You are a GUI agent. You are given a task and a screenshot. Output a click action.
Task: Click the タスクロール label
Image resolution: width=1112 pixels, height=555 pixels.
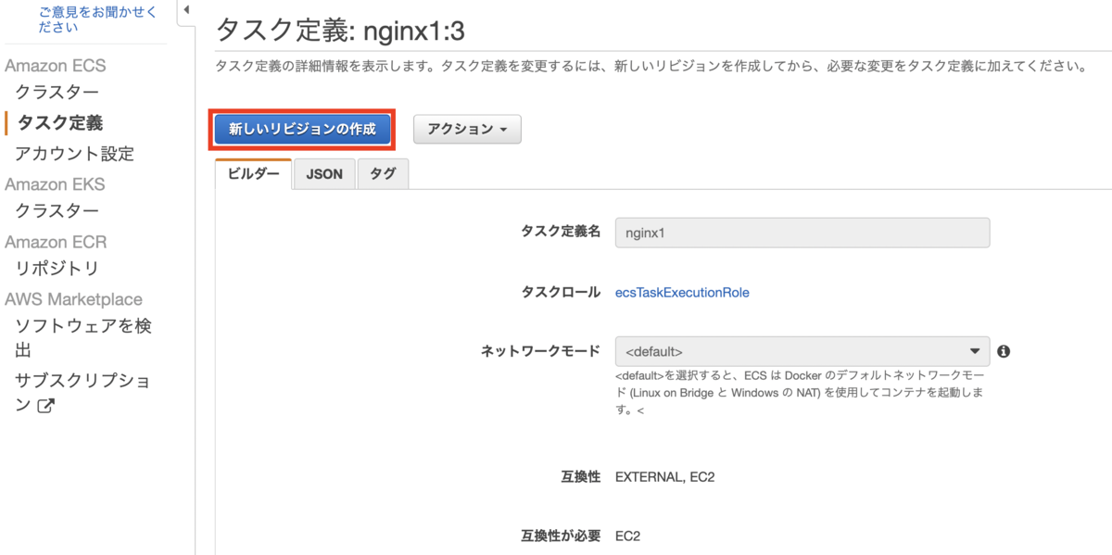click(x=561, y=292)
